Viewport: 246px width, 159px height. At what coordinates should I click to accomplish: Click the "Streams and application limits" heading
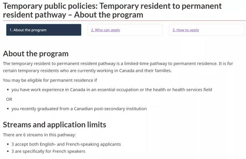[x=54, y=125]
